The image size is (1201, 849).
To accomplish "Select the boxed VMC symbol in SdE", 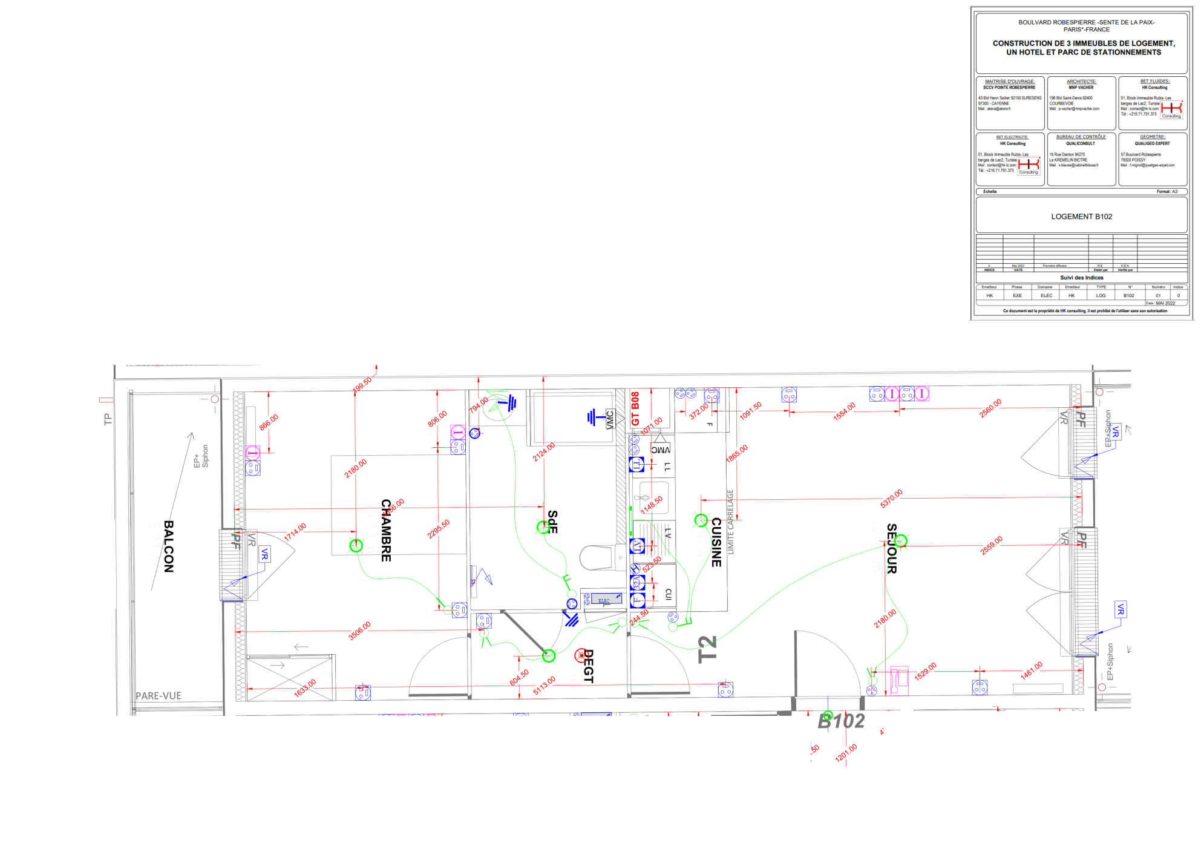I will coord(610,419).
